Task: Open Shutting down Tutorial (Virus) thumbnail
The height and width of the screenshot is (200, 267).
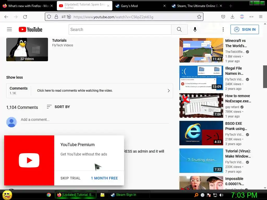Action: pyautogui.click(x=201, y=161)
